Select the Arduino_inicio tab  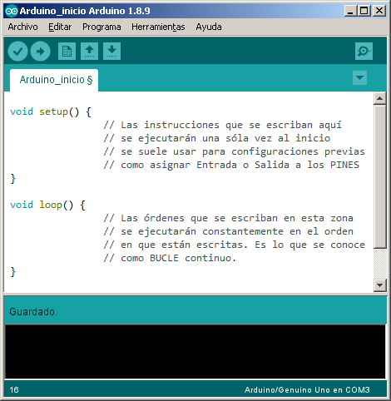pos(54,80)
